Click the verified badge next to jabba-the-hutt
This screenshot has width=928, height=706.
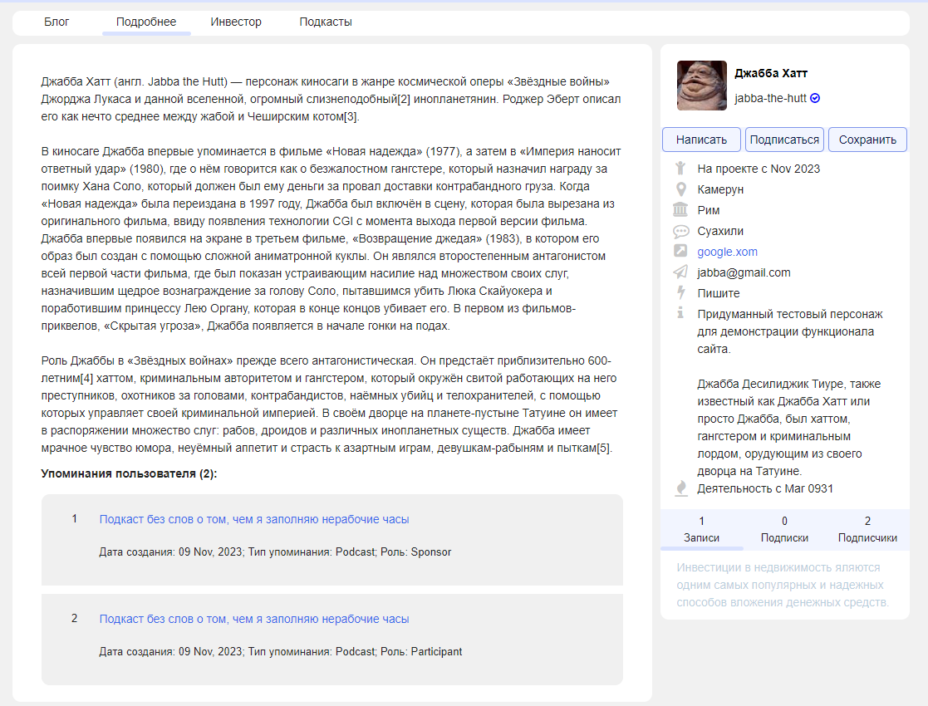(815, 99)
